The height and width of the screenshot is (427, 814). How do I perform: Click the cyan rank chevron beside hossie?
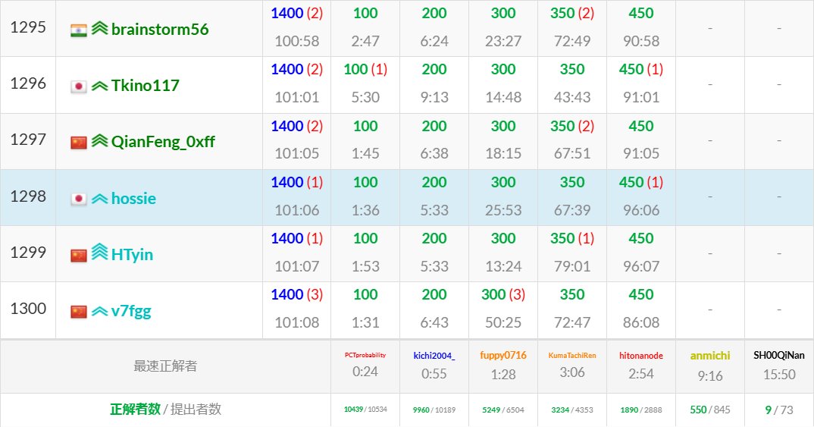pos(100,199)
